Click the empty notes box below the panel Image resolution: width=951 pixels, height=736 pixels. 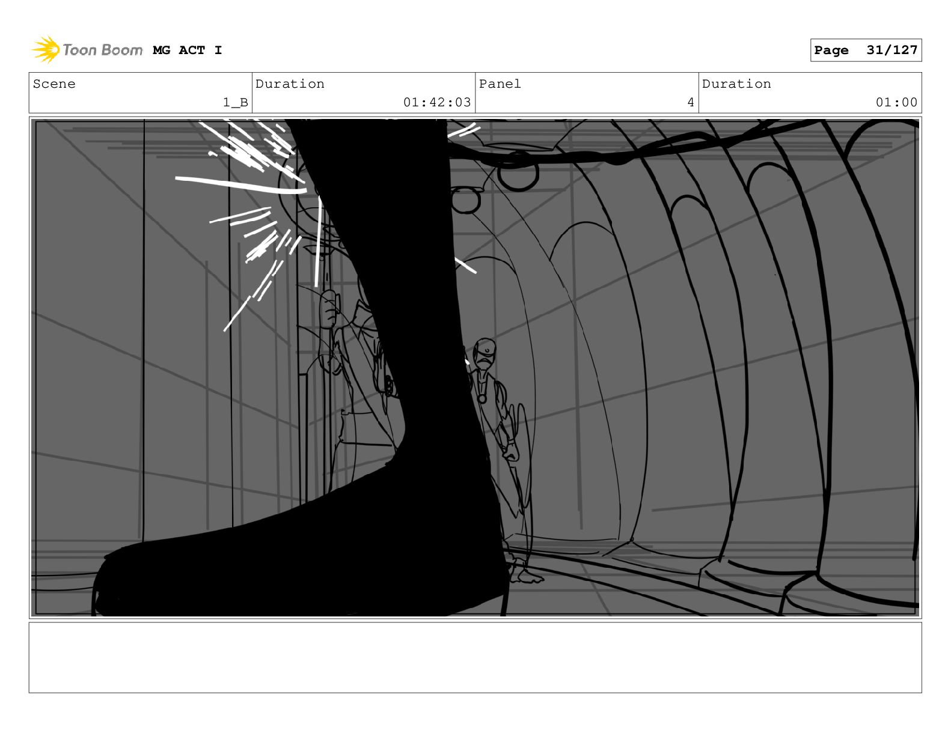pos(475,657)
